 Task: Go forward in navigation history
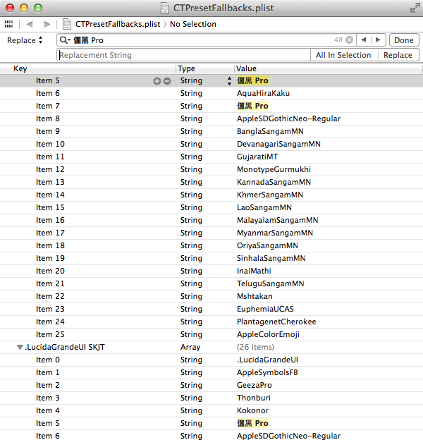(x=47, y=24)
